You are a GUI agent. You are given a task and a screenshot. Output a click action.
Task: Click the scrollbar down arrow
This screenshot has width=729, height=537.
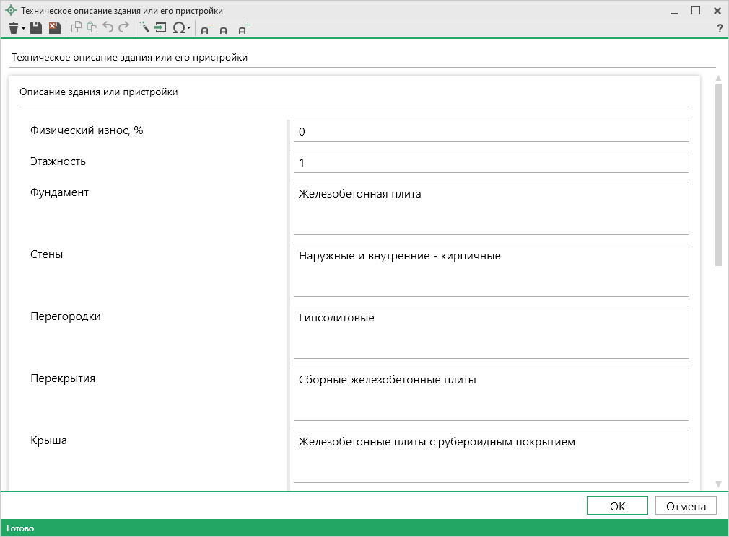click(718, 484)
